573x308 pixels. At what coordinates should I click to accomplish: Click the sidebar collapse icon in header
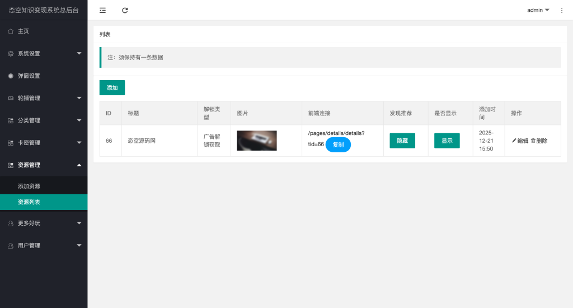(102, 10)
